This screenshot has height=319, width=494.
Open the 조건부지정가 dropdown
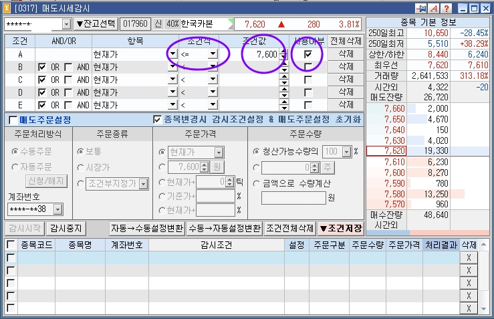pos(143,184)
